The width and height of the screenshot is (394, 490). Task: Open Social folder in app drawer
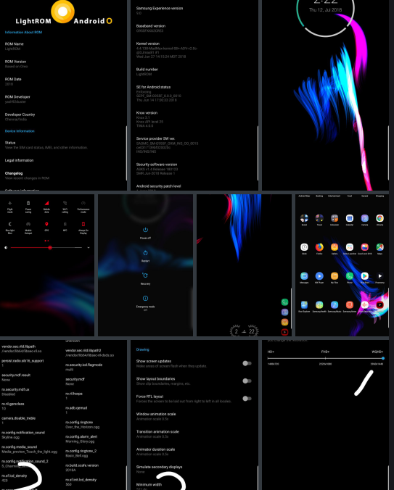[x=304, y=218]
